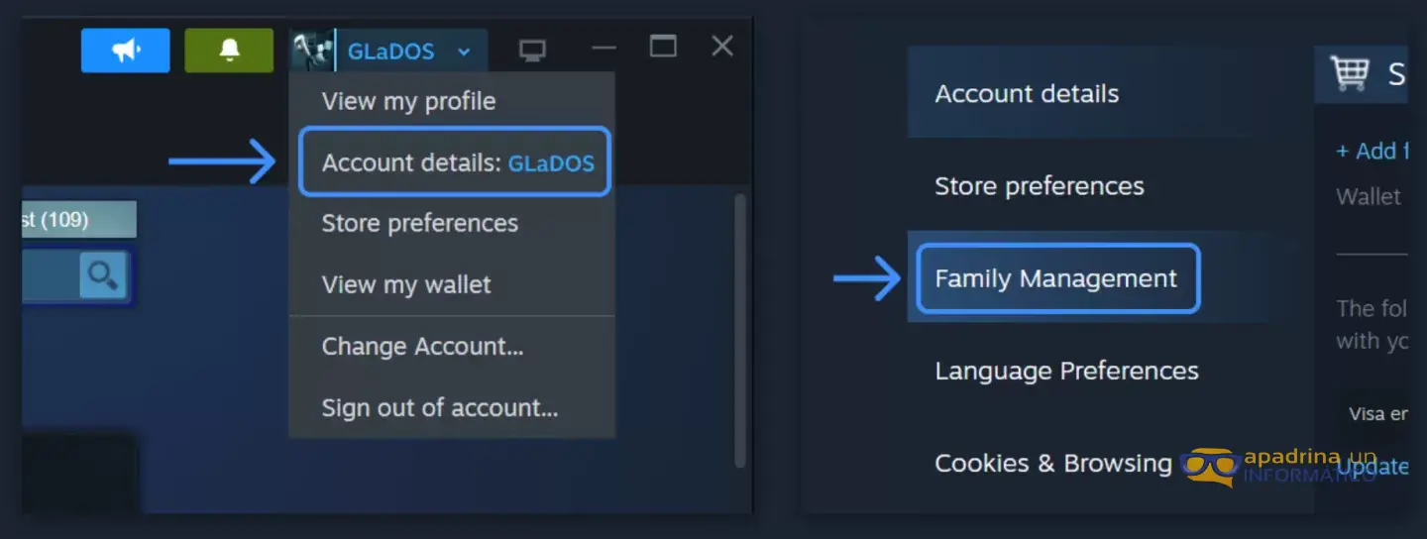Open Account details: GLaDOS menu item
This screenshot has width=1427, height=539.
(x=454, y=162)
